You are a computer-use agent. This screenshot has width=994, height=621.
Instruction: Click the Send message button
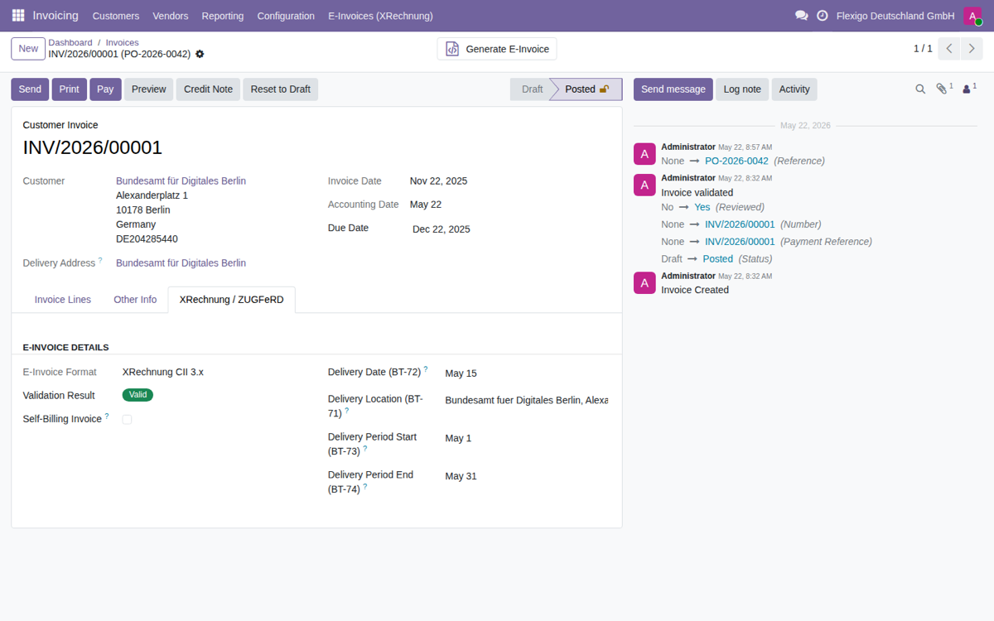[673, 89]
